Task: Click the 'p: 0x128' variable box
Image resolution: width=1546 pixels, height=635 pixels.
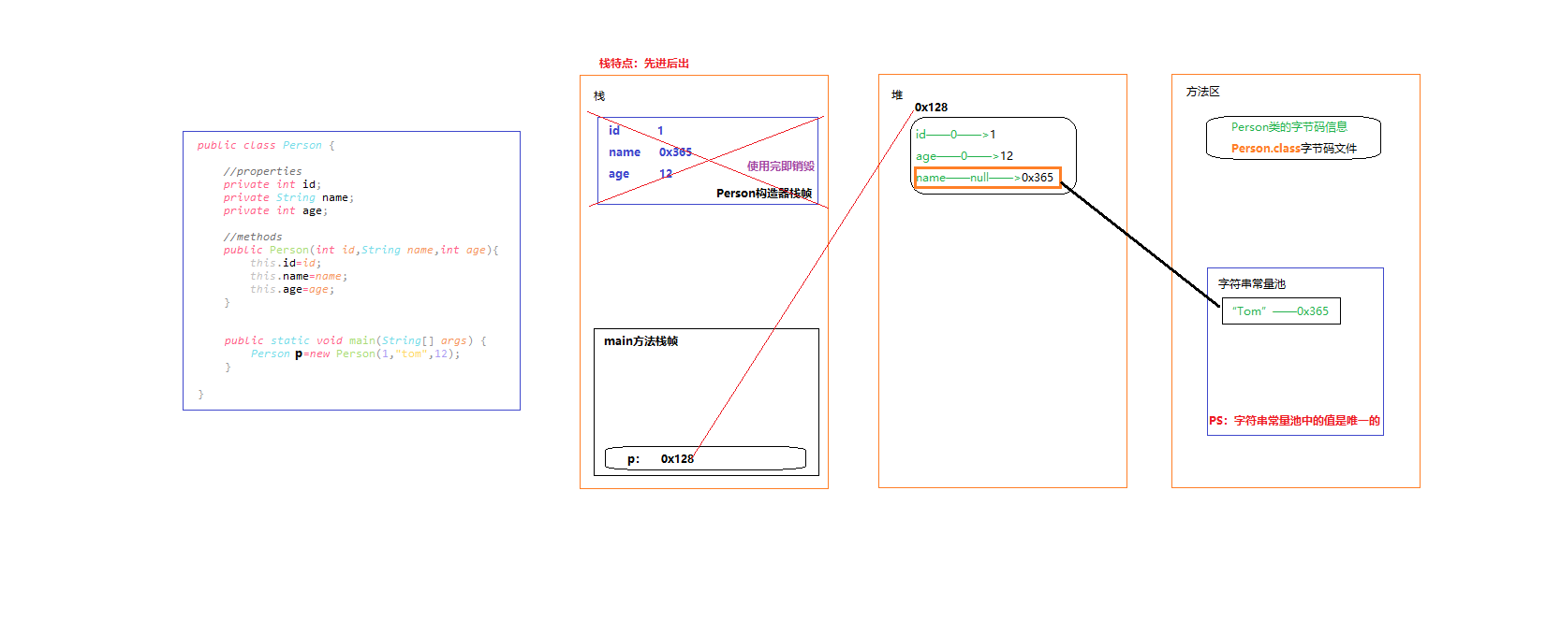Action: point(705,458)
